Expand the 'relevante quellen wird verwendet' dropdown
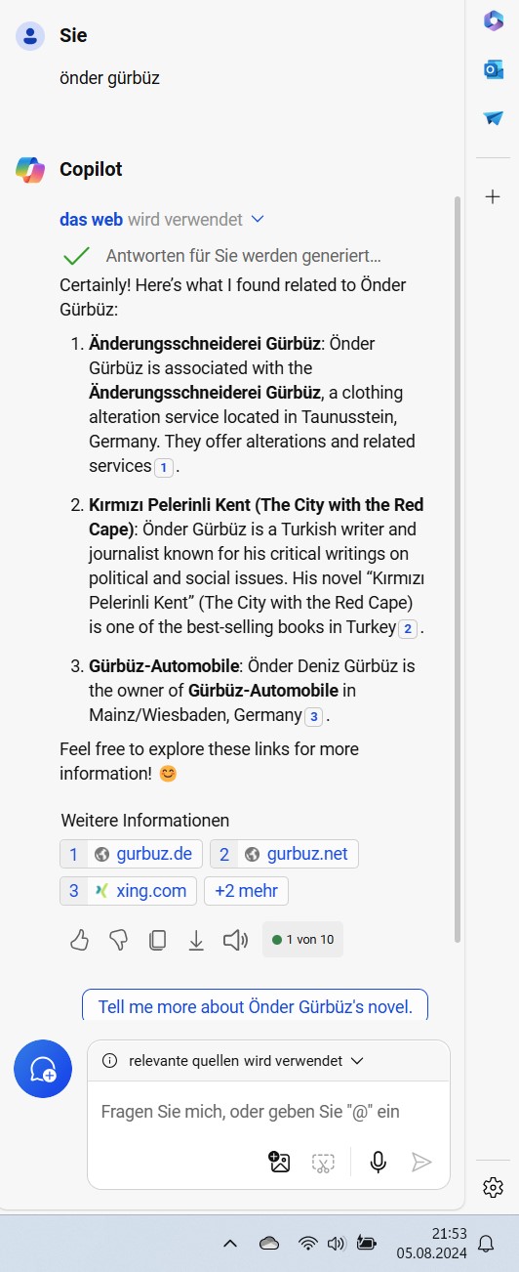This screenshot has height=1272, width=519. [234, 1060]
